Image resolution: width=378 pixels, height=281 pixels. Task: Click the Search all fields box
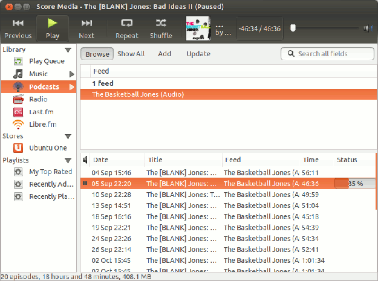click(x=327, y=53)
